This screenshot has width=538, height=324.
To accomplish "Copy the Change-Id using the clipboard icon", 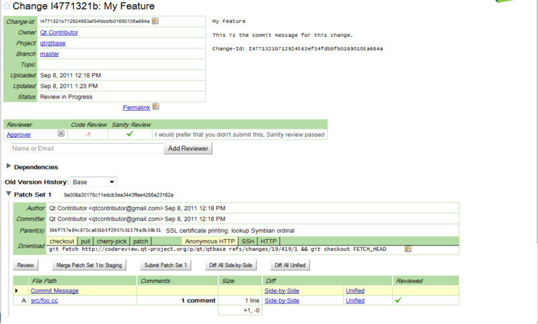I will 155,21.
